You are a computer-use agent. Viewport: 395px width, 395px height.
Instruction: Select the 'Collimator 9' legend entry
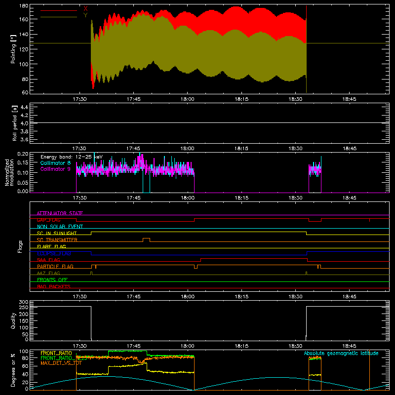tap(55, 169)
